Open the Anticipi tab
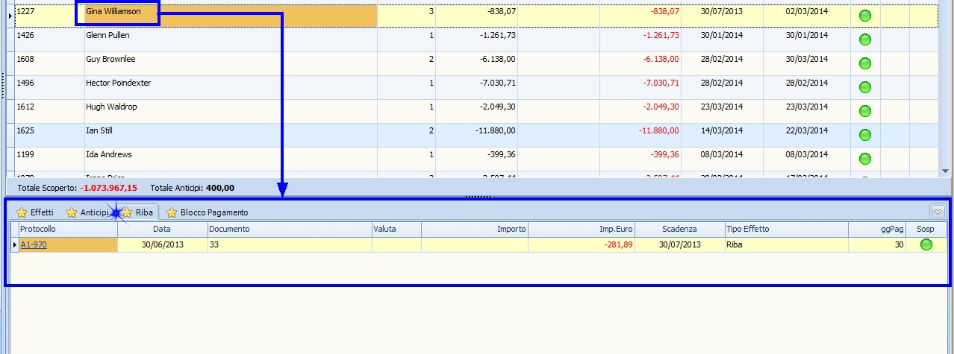This screenshot has width=954, height=354. (x=88, y=212)
